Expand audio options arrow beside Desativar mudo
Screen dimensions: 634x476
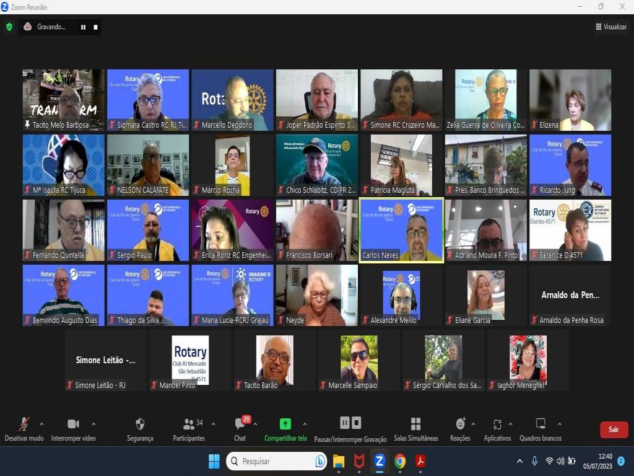(41, 424)
